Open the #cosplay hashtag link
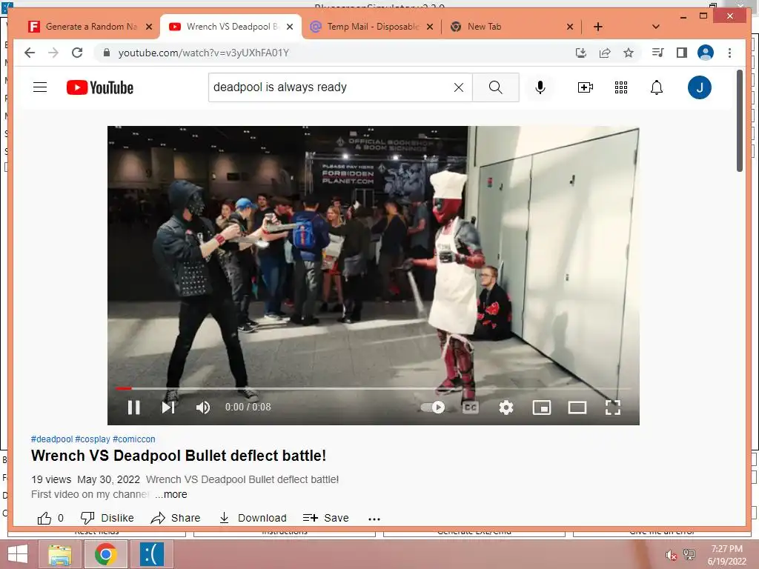The height and width of the screenshot is (569, 759). coord(93,439)
